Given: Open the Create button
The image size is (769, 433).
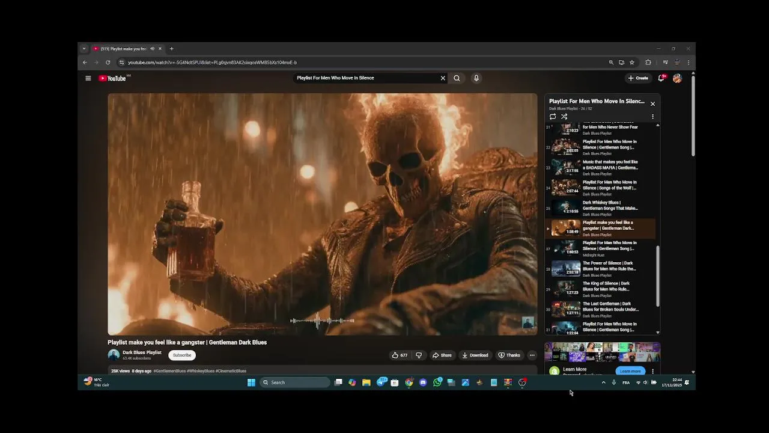Looking at the screenshot, I should pyautogui.click(x=638, y=78).
